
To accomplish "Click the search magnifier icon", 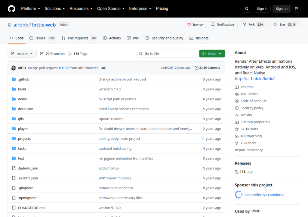I will tap(247, 9).
